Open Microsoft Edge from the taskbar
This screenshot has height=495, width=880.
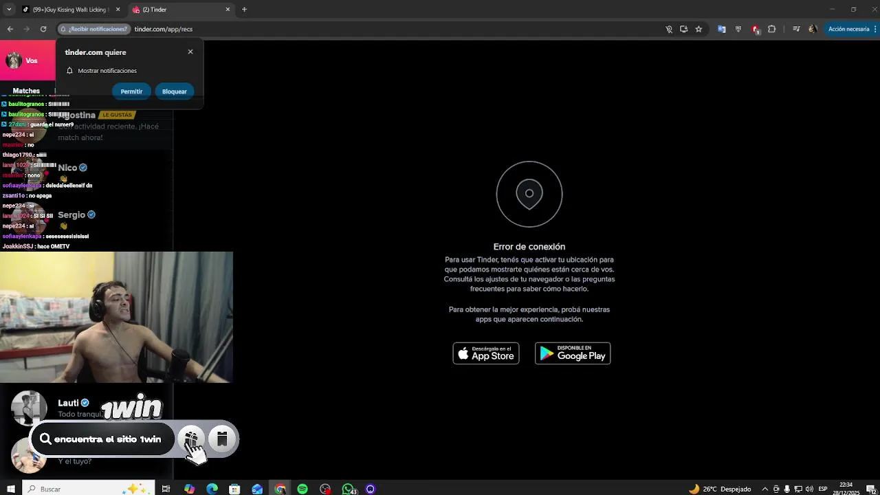pyautogui.click(x=212, y=489)
